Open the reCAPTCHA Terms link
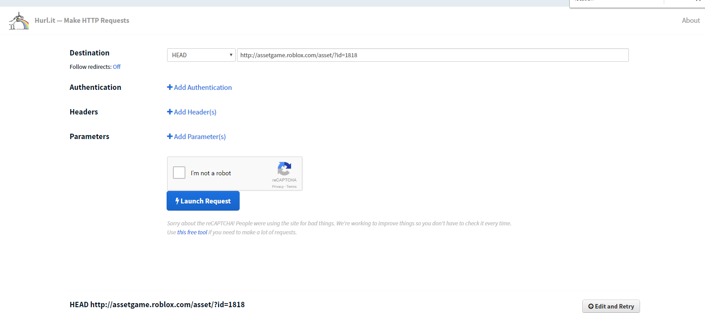This screenshot has height=313, width=705. tap(292, 186)
